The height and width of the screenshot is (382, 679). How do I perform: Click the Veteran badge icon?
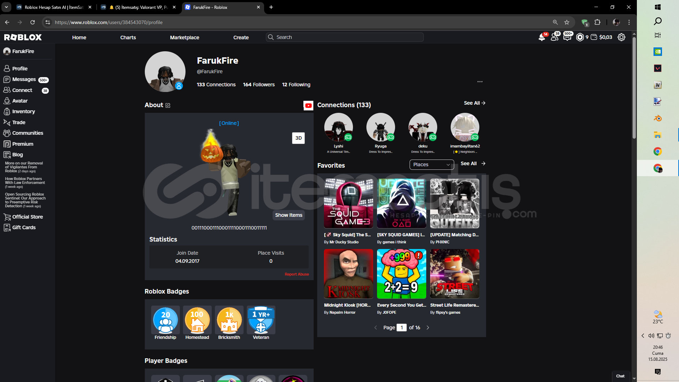(261, 320)
